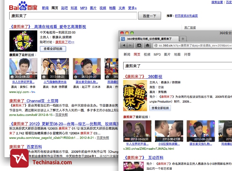Image resolution: width=232 pixels, height=171 pixels.
Task: Click 360 查看全部视频 button
Action: (160, 108)
